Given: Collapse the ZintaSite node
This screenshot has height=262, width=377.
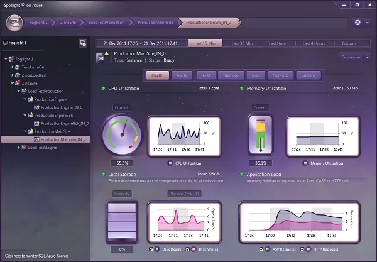Looking at the screenshot, I should (12, 83).
